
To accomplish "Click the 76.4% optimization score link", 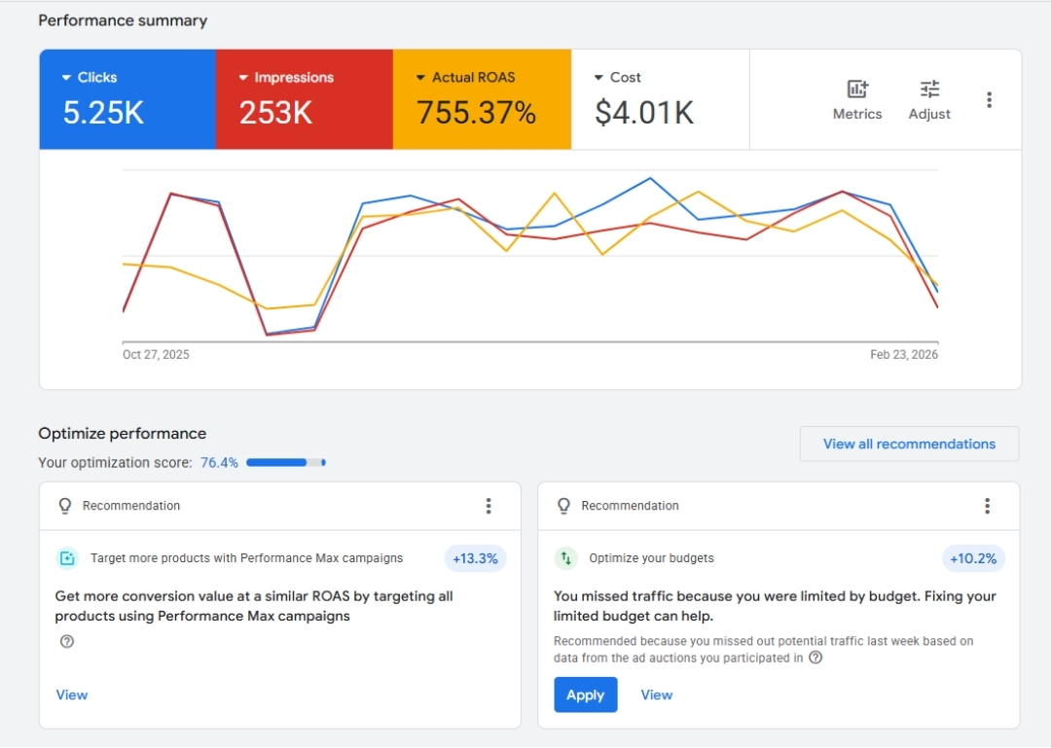I will click(x=219, y=463).
